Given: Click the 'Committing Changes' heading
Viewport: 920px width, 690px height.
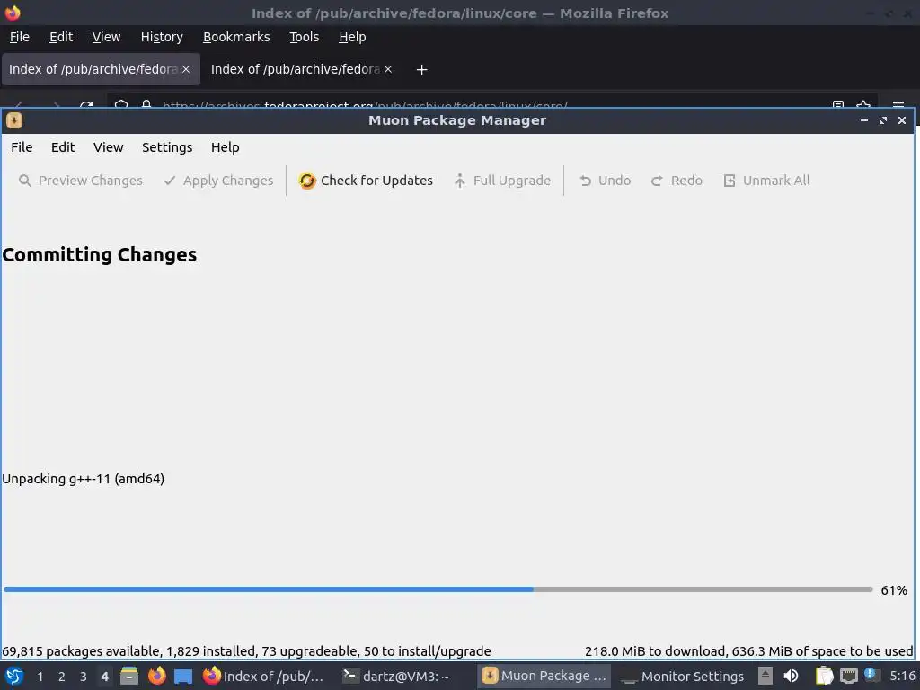Looking at the screenshot, I should click(x=99, y=254).
